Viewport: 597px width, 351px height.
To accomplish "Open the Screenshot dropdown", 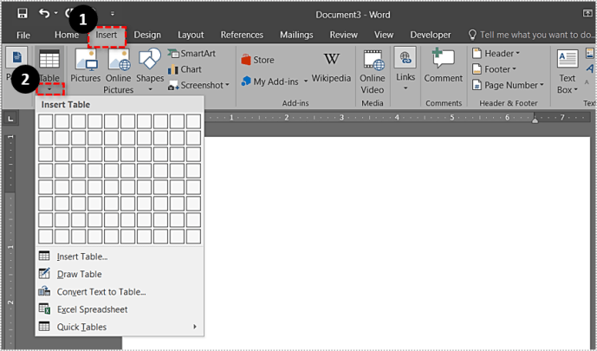I will 198,85.
